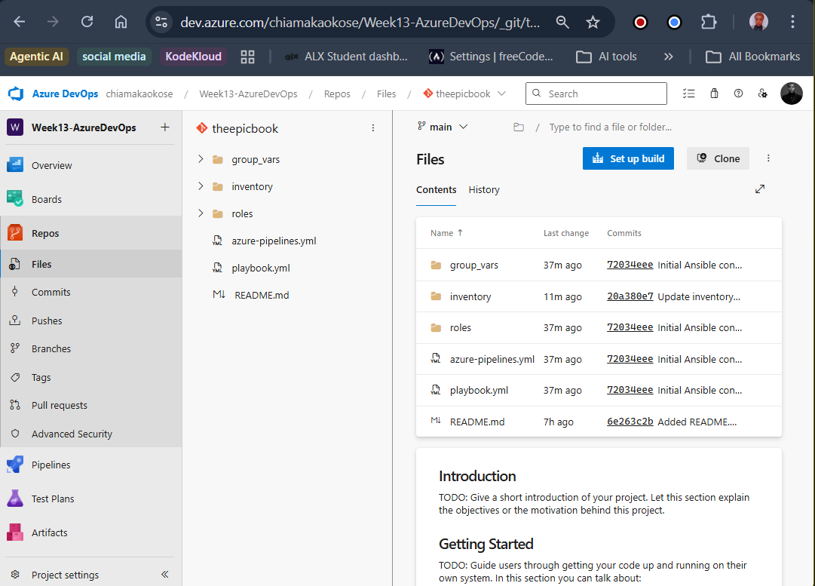Open browser extensions puzzle icon

tap(709, 22)
